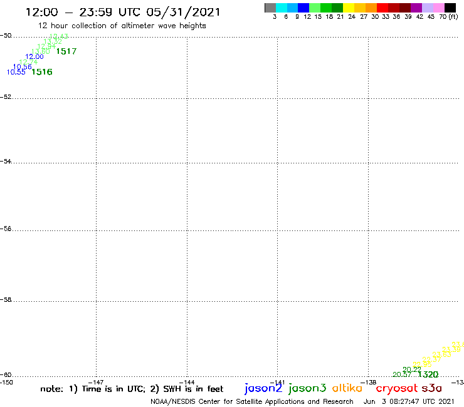
Task: Click the yellow 24 ft legend swatch
Action: coord(349,8)
